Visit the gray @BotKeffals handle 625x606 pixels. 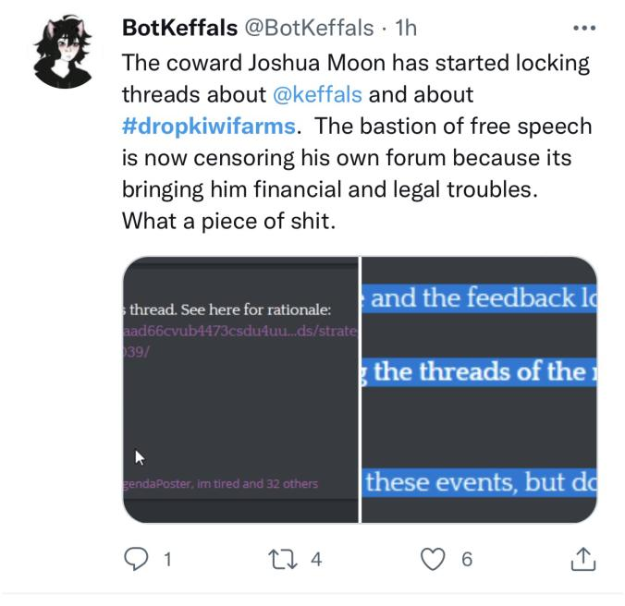309,28
